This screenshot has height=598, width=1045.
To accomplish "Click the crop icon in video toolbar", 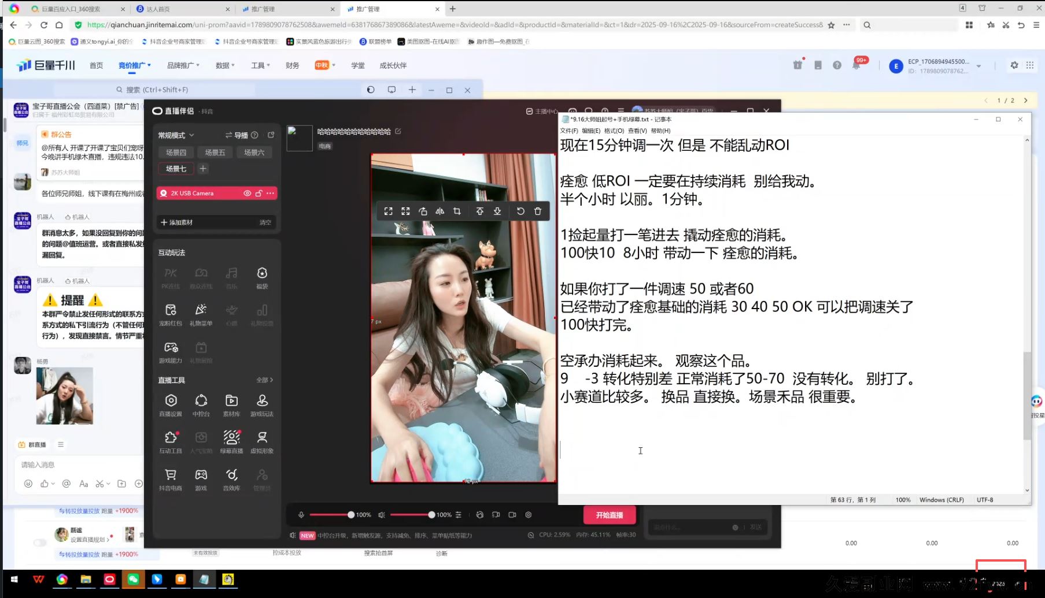I will (457, 211).
